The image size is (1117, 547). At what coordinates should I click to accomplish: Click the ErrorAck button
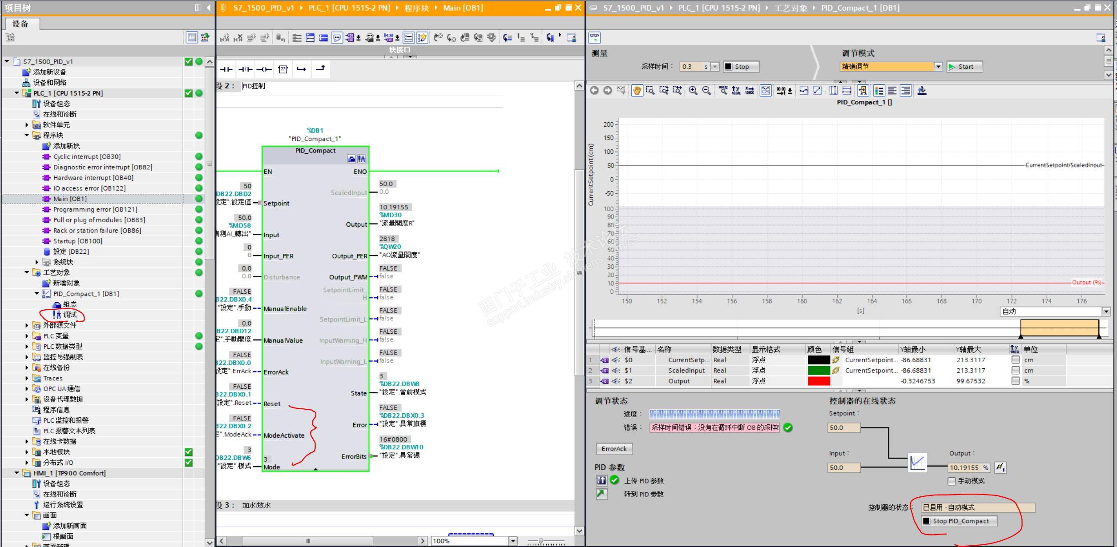point(614,449)
